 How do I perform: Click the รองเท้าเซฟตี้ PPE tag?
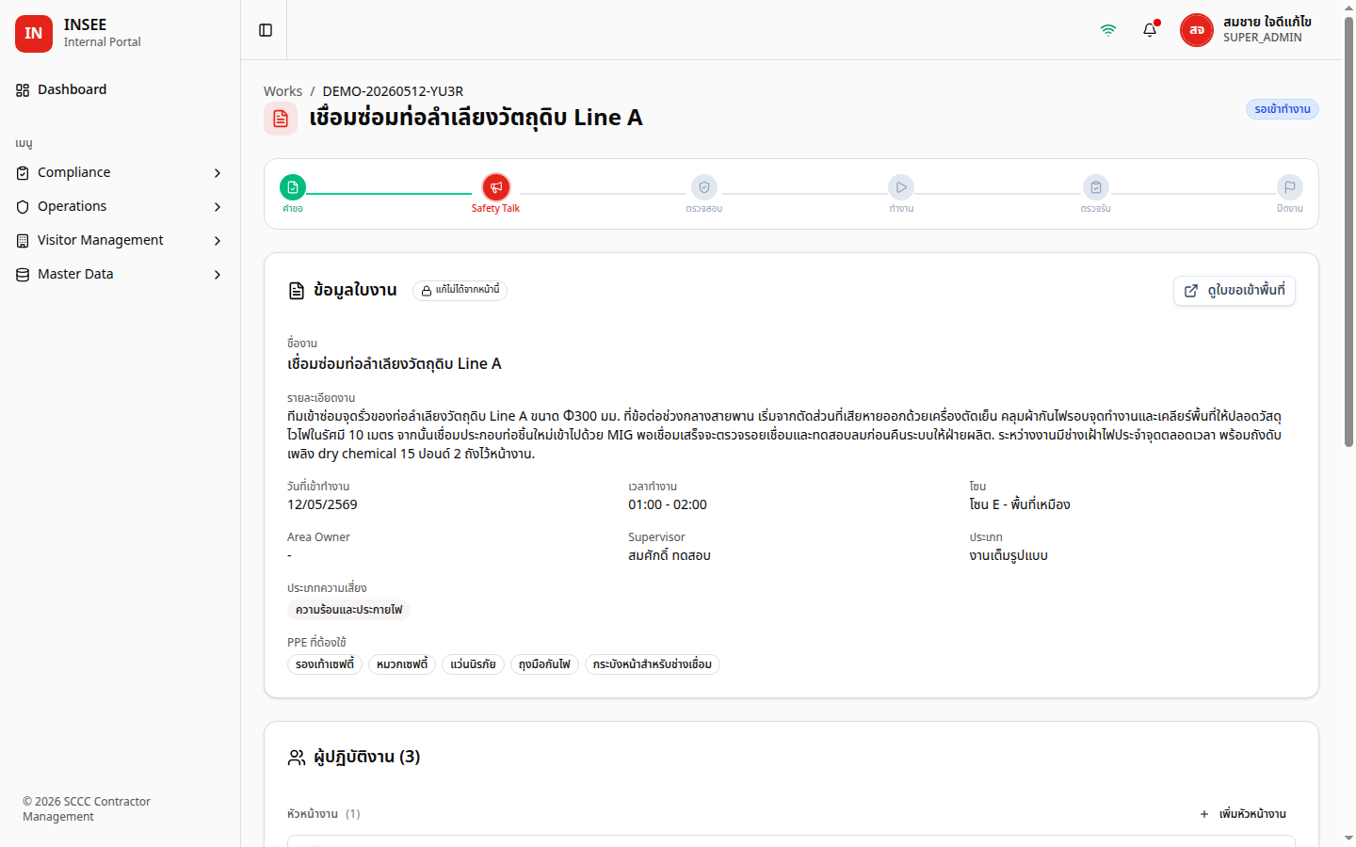tap(325, 664)
